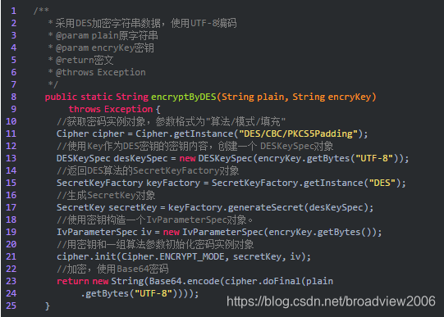Click "Cipher.ENCRYPT_MODE" argument
The image size is (444, 317).
(172, 257)
